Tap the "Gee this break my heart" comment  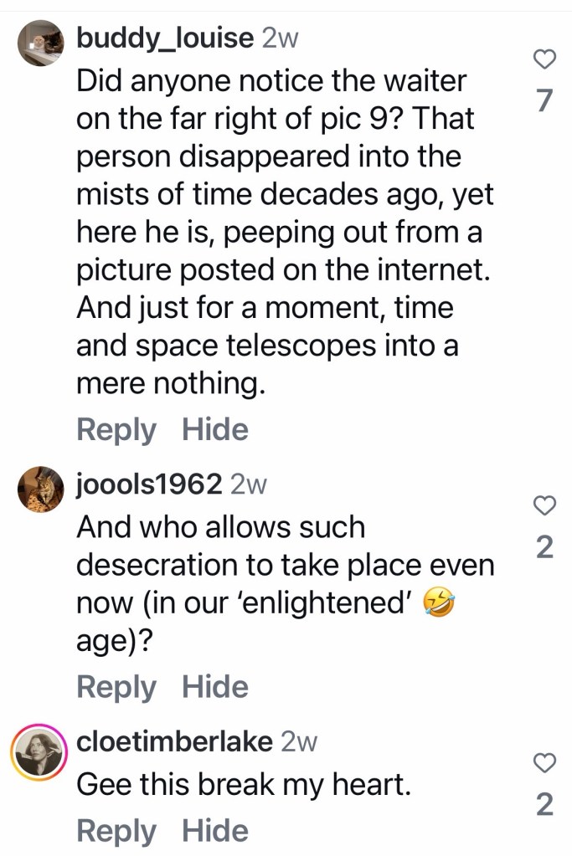pos(243,784)
